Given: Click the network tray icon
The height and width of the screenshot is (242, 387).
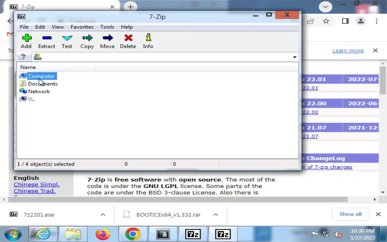Looking at the screenshot, I should click(327, 234).
